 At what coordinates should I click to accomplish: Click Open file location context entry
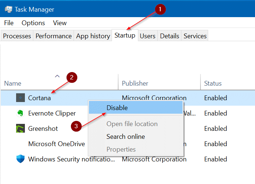[136, 124]
